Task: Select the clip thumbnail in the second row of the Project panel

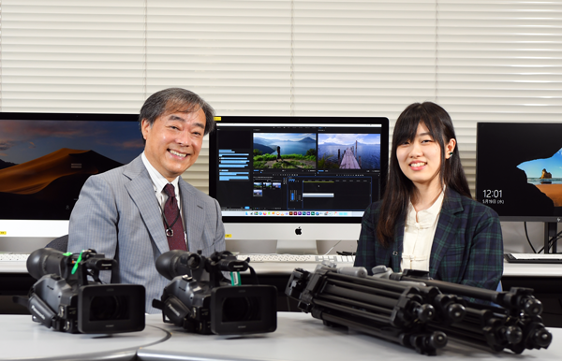Action: (x=258, y=193)
